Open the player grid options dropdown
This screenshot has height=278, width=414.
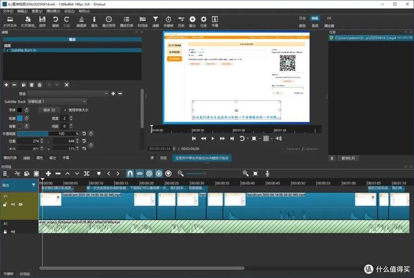pyautogui.click(x=272, y=139)
